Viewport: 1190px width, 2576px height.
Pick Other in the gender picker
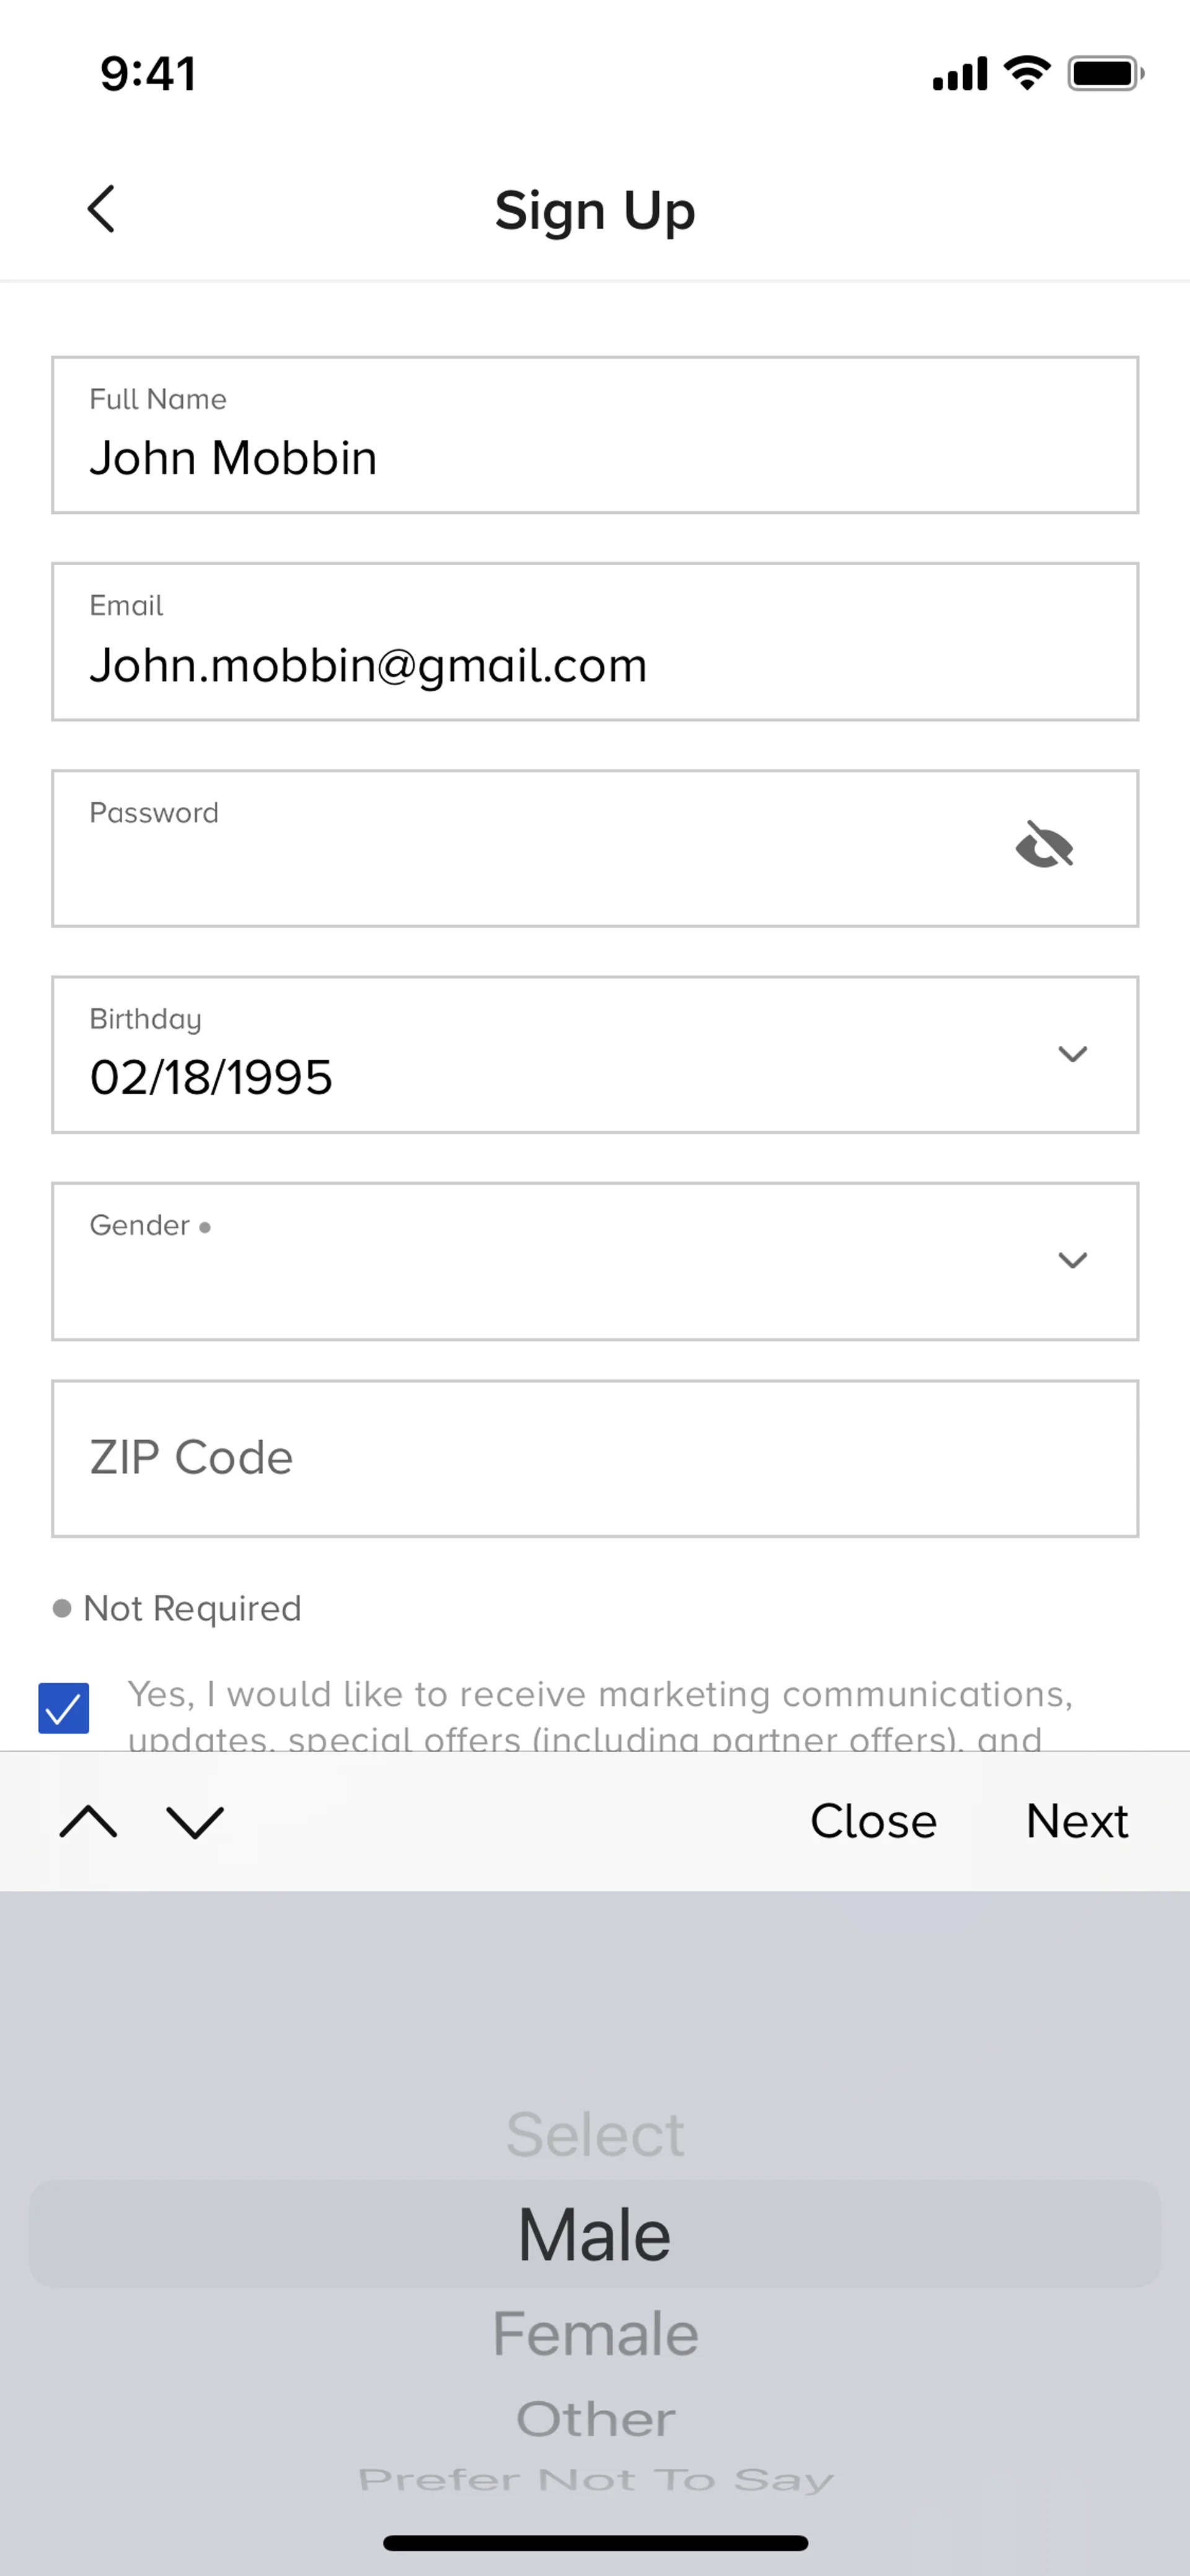[595, 2419]
